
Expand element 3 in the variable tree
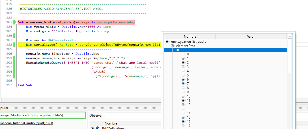(183, 67)
